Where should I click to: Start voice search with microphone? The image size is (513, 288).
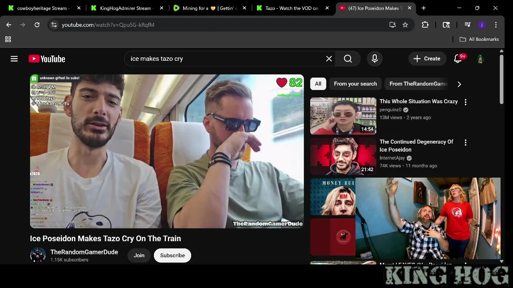click(x=375, y=59)
